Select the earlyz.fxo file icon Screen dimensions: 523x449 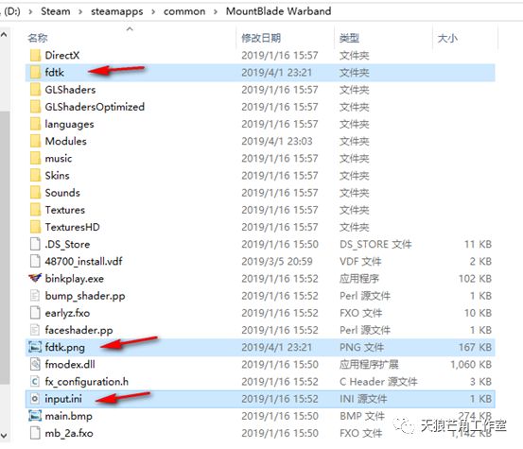pyautogui.click(x=35, y=313)
